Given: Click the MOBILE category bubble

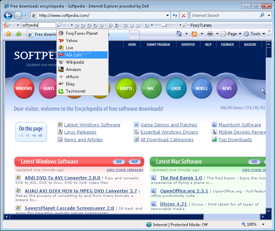Looking at the screenshot, I should pos(202,88).
